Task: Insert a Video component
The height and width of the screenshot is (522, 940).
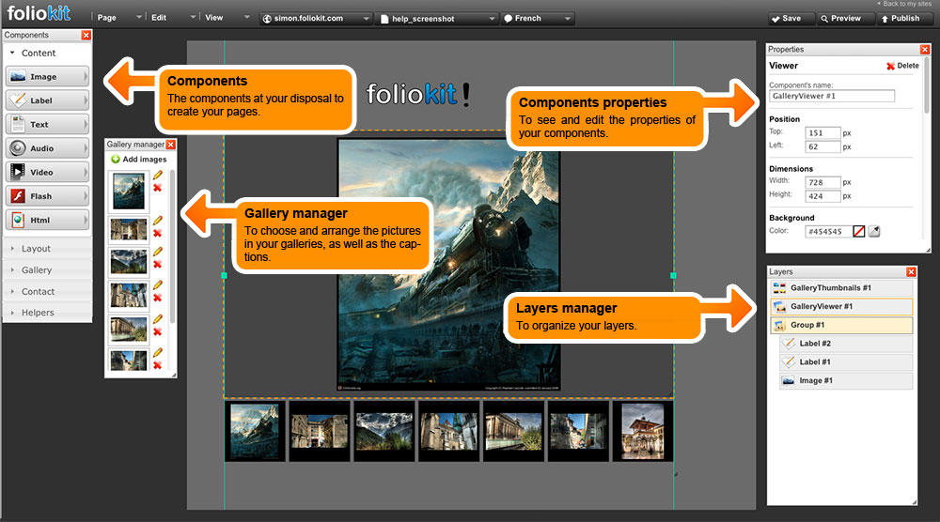Action: [x=47, y=173]
